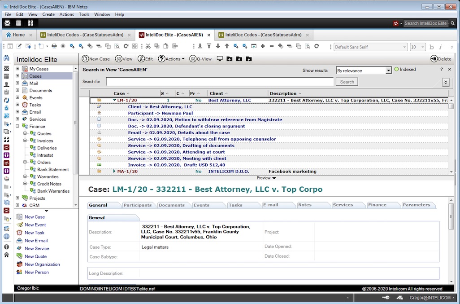Click the help question mark in search bar

[x=441, y=69]
